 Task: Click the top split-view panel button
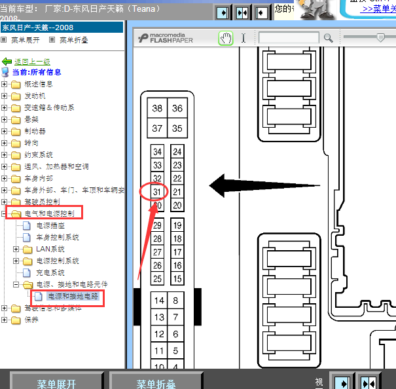click(242, 12)
